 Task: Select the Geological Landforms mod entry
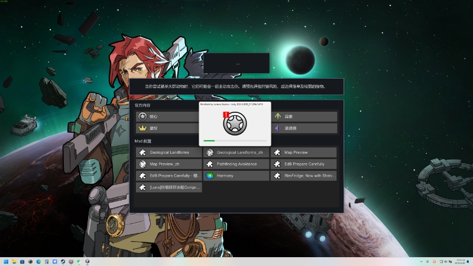tap(169, 152)
